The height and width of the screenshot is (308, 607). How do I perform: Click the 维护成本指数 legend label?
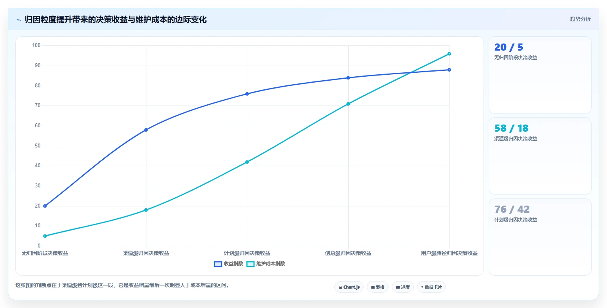(x=271, y=264)
